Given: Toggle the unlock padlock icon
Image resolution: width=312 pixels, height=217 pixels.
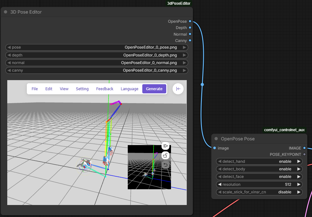Looking at the screenshot, I should coord(166,155).
